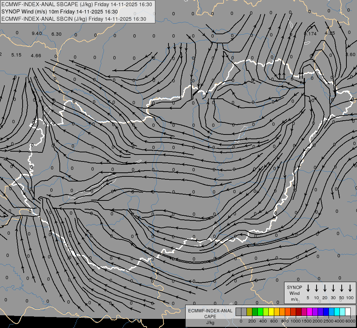Viewport: 357px width, 328px height.
Task: Pick the sky blue swatch starting at 2500
Action: 331,312
